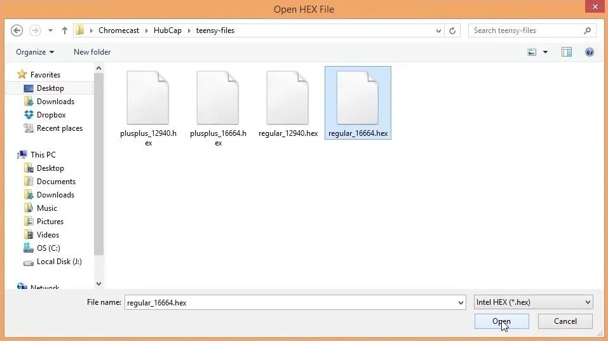Close the Open HEX File dialog
This screenshot has width=608, height=341.
(595, 6)
